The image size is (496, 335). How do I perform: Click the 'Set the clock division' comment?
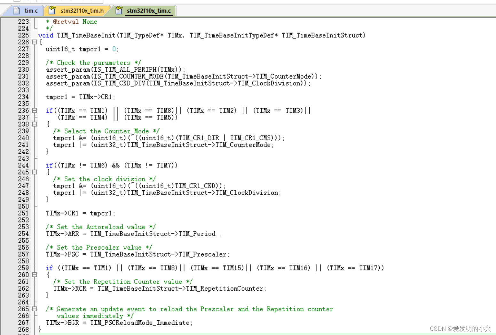click(x=105, y=179)
